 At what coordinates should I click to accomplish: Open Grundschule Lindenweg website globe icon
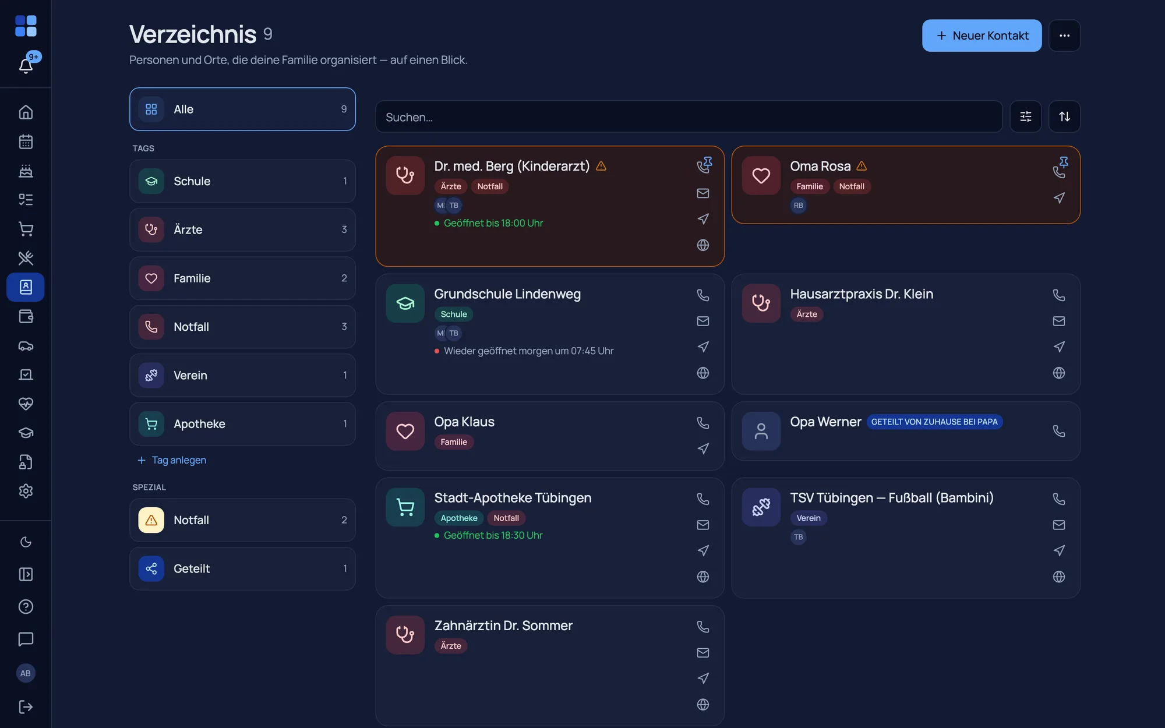(703, 373)
